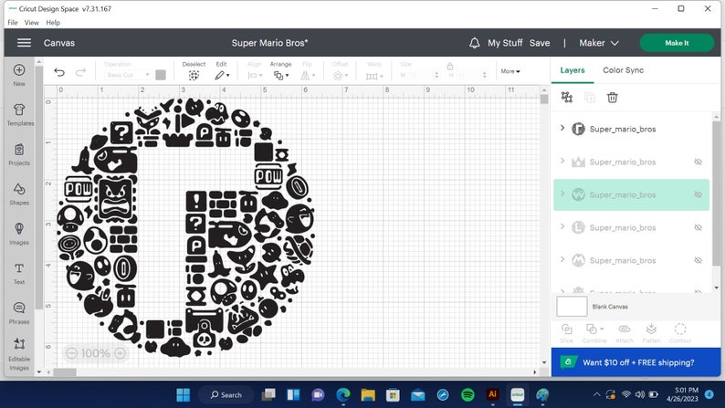Click the Blank Canvas swatch

[x=572, y=307]
